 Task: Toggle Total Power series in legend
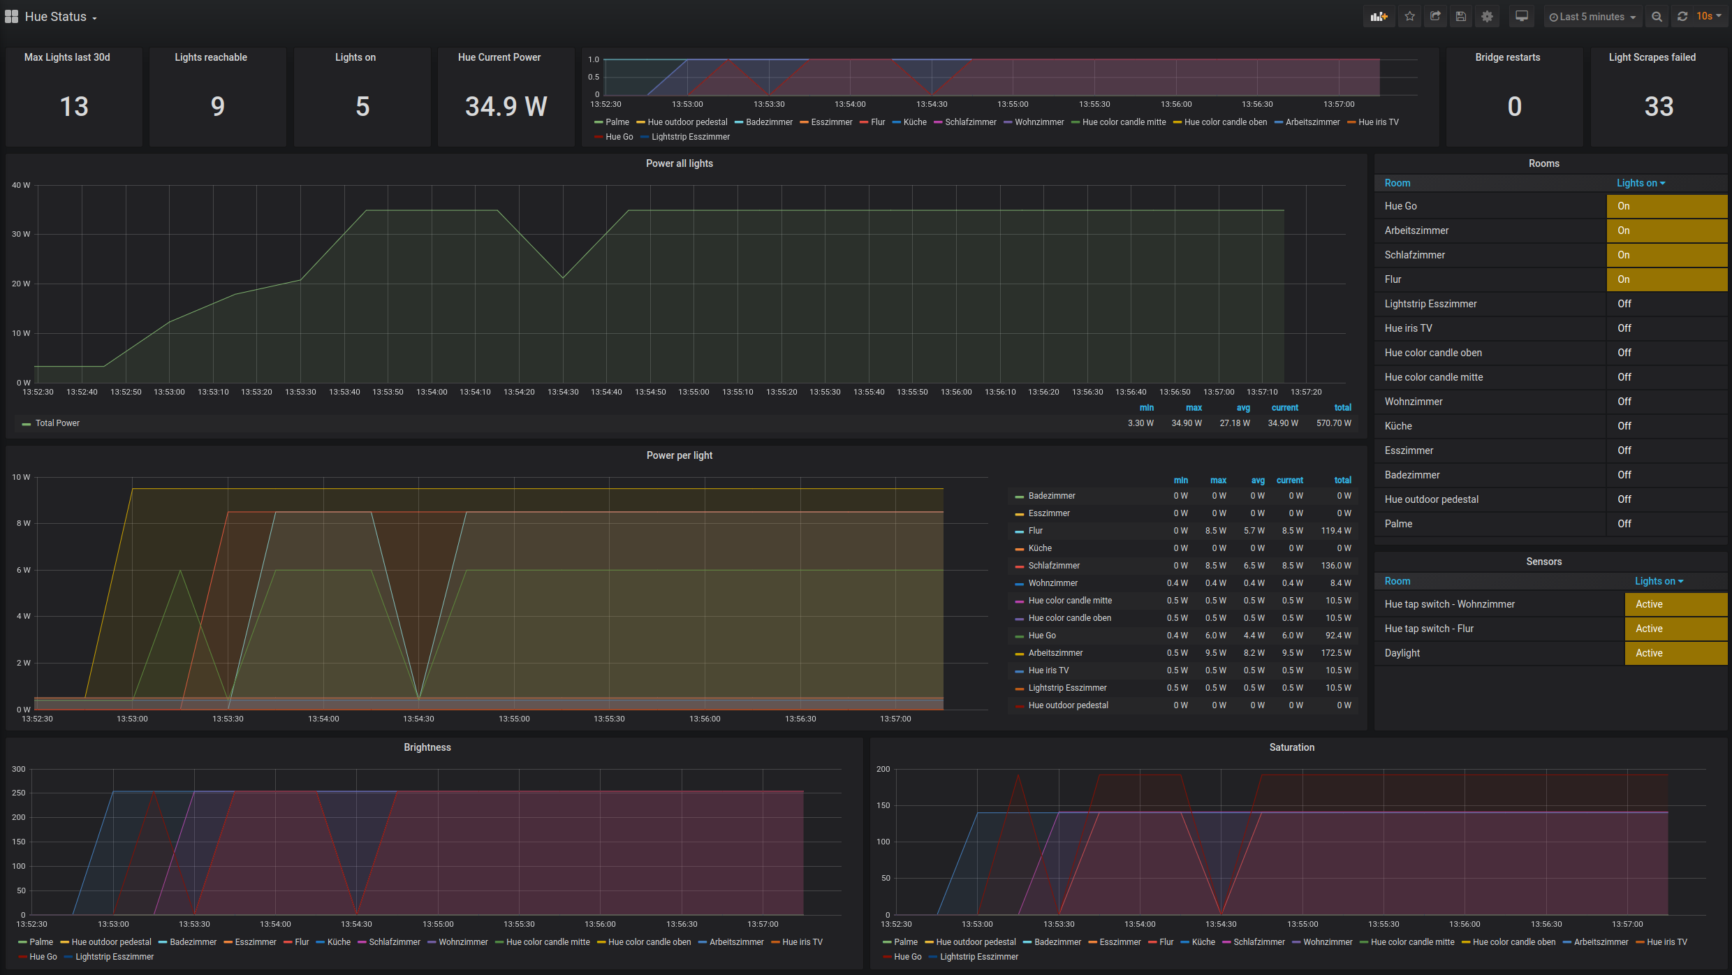coord(57,423)
